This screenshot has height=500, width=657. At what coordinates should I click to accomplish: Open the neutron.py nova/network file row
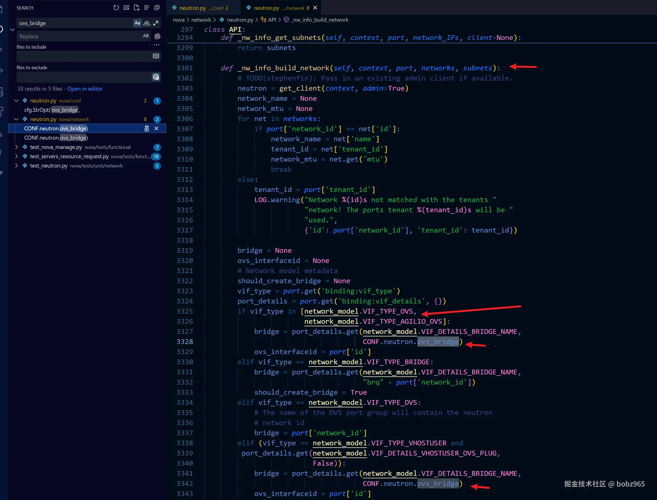(x=87, y=119)
